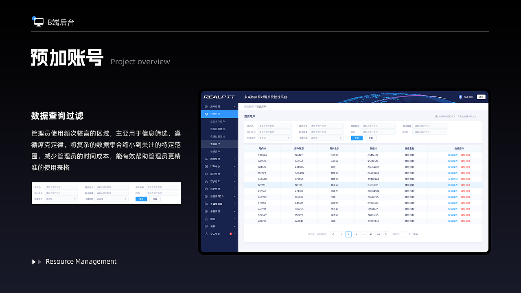Image resolution: width=521 pixels, height=293 pixels.
Task: Go to page 1 in pagination
Action: click(341, 234)
